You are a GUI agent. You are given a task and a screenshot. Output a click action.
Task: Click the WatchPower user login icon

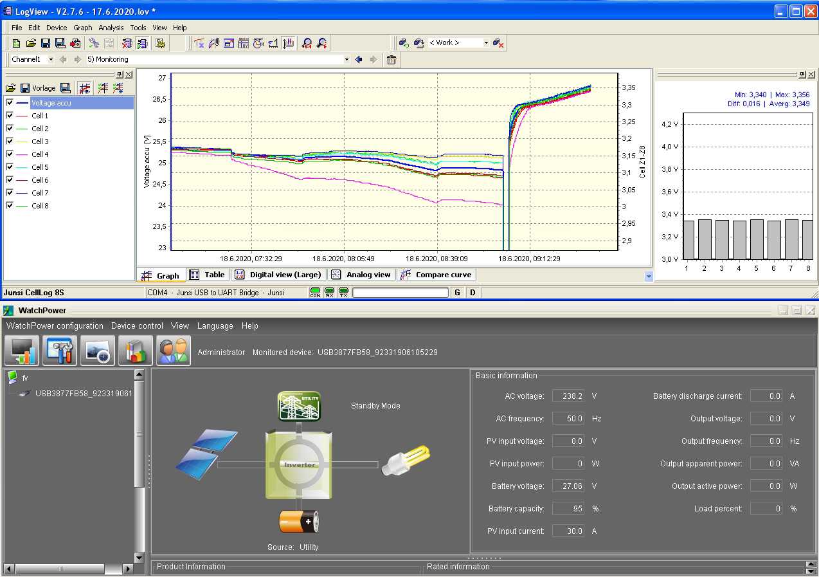174,351
